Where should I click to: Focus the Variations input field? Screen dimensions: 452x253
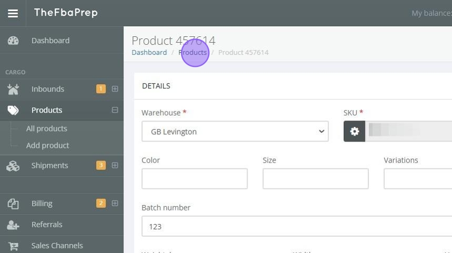pos(418,179)
